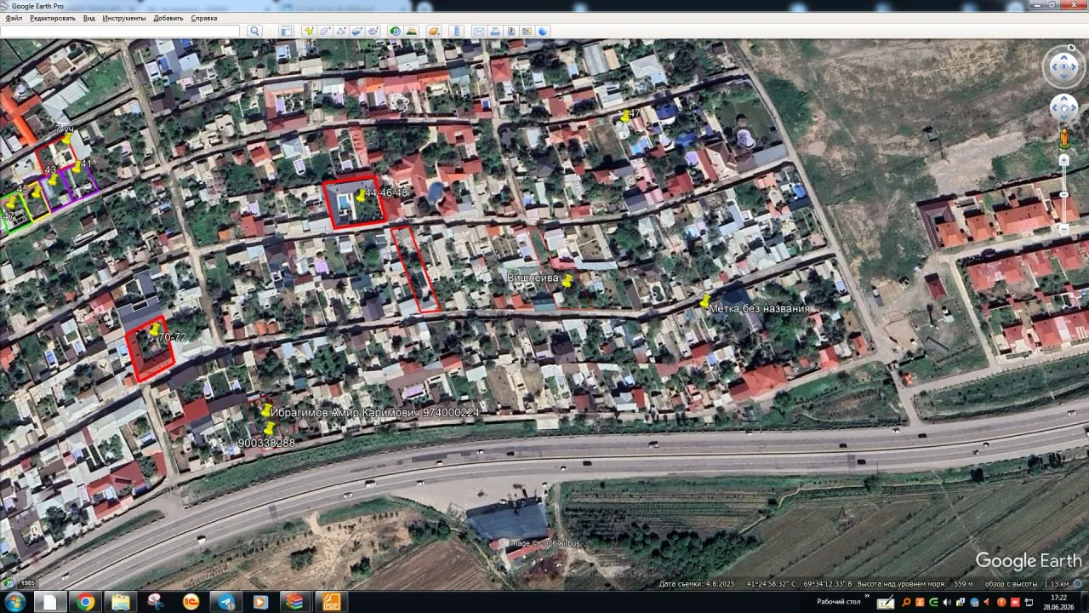Select the Add Path tool
Screen dimensions: 1089x613
342,32
